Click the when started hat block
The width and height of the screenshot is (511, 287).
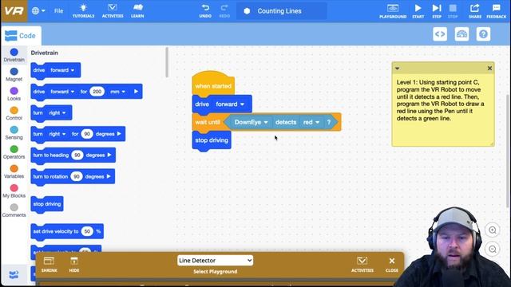[213, 85]
